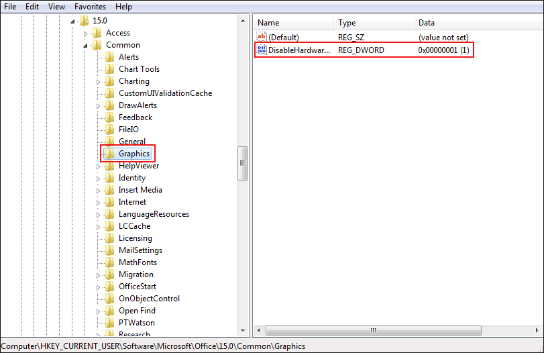Click the Internet folder icon
This screenshot has height=353, width=544.
tap(109, 202)
